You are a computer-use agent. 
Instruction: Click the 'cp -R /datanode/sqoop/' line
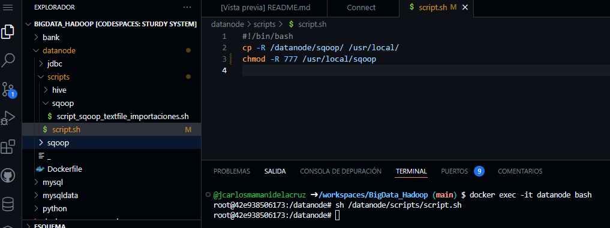pyautogui.click(x=320, y=48)
